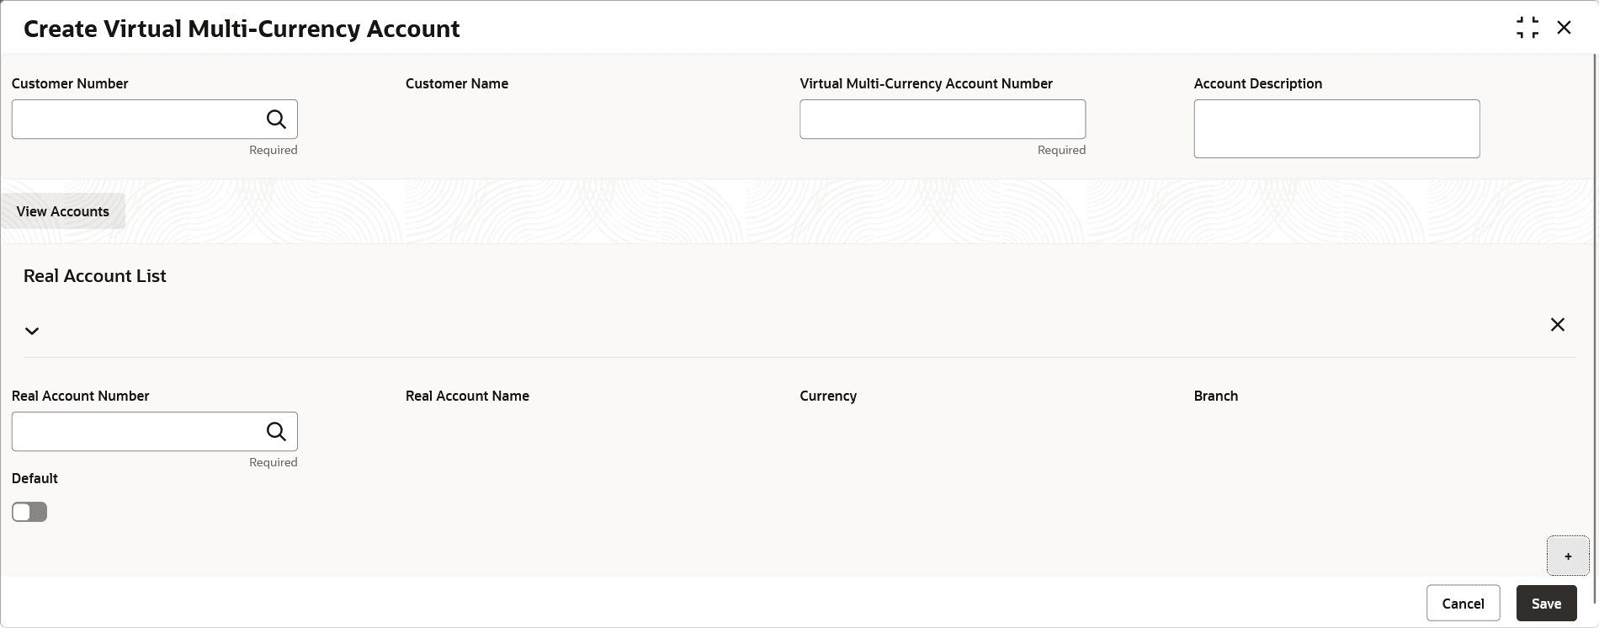Click the Cancel button

1463,604
